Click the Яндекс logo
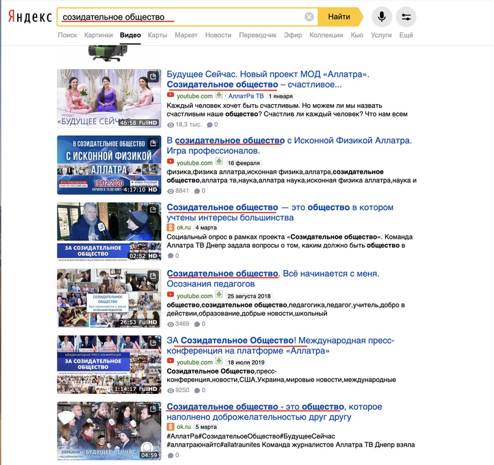 click(x=30, y=17)
